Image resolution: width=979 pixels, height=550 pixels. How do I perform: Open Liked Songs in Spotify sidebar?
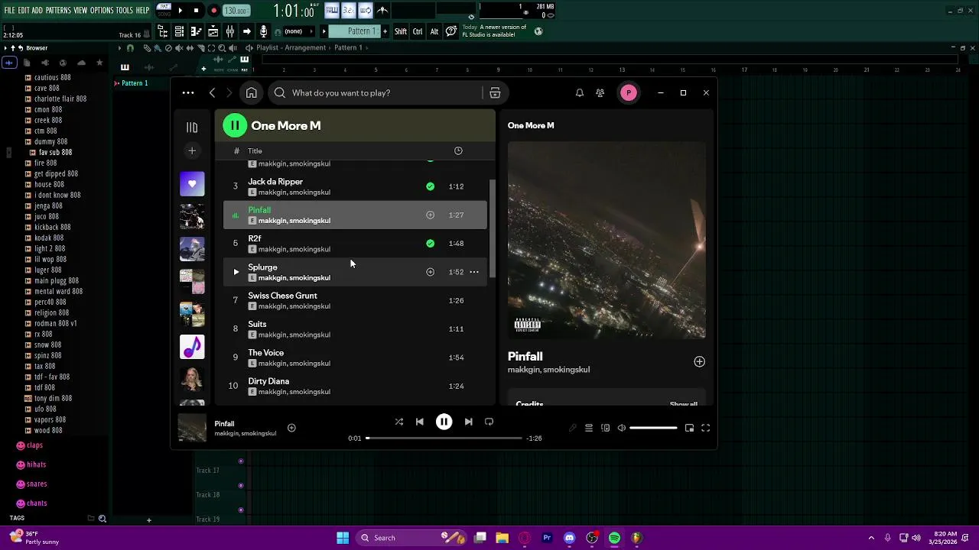[x=192, y=184]
